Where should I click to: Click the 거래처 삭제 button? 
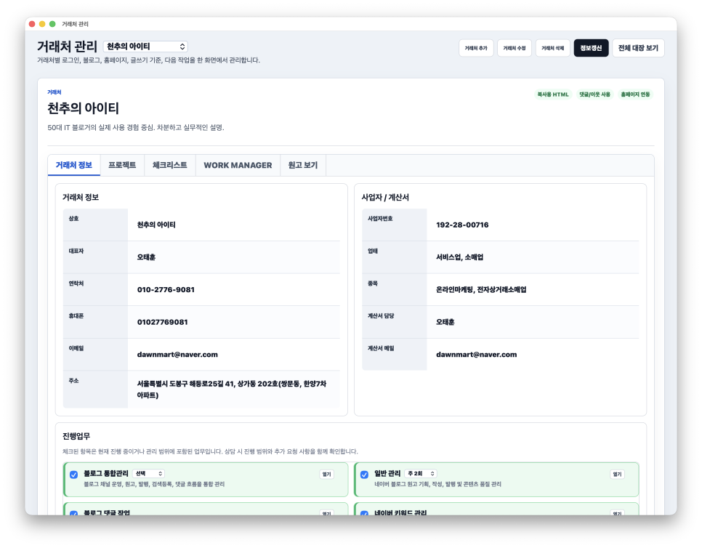[553, 48]
